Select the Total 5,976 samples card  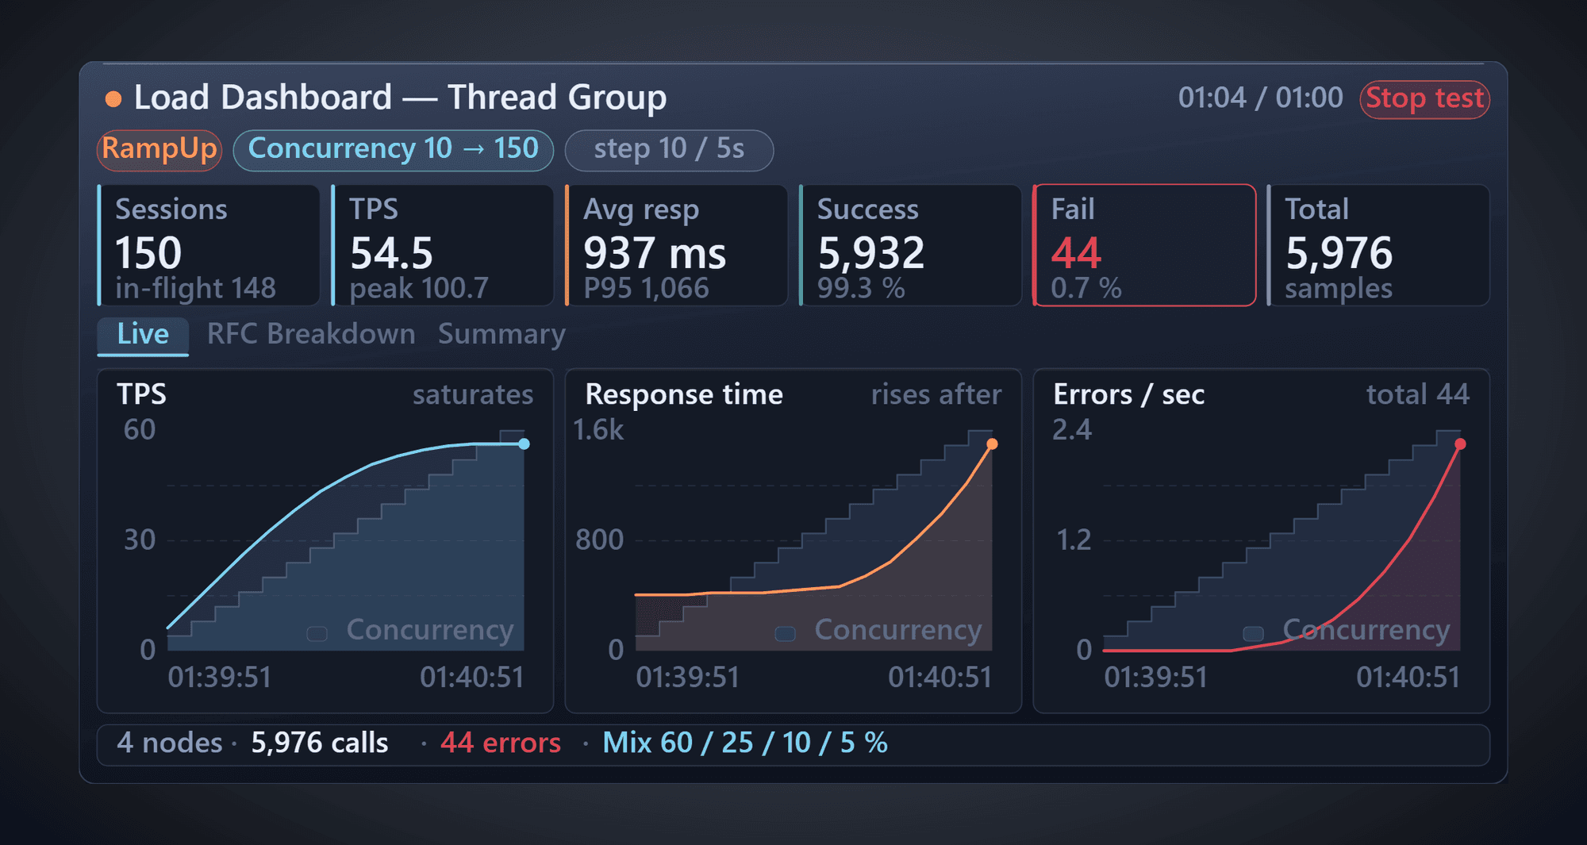click(x=1379, y=245)
